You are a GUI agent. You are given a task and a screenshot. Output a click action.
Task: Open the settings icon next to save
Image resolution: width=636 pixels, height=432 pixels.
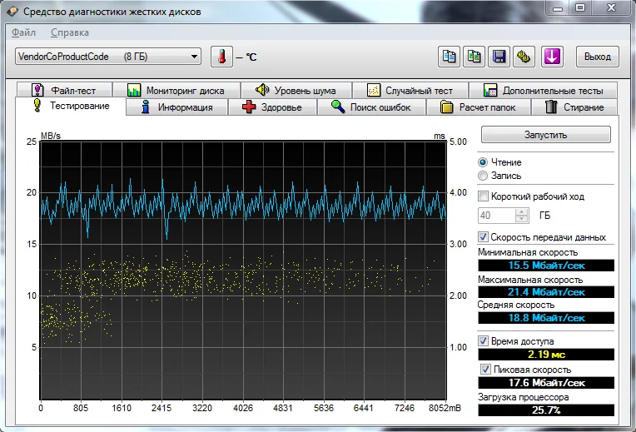524,57
